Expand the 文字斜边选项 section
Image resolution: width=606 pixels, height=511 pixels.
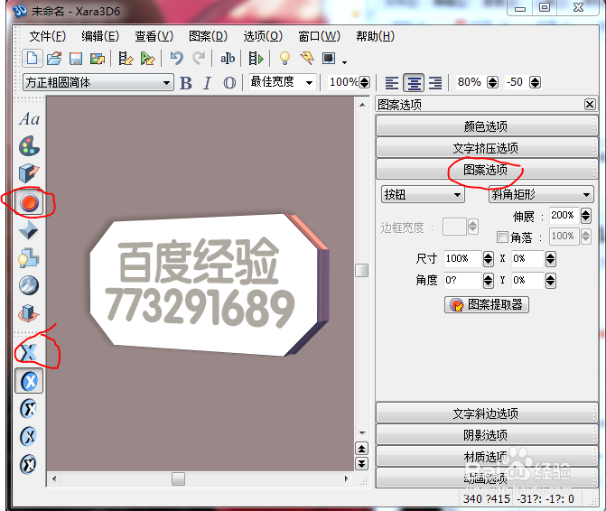tap(486, 413)
